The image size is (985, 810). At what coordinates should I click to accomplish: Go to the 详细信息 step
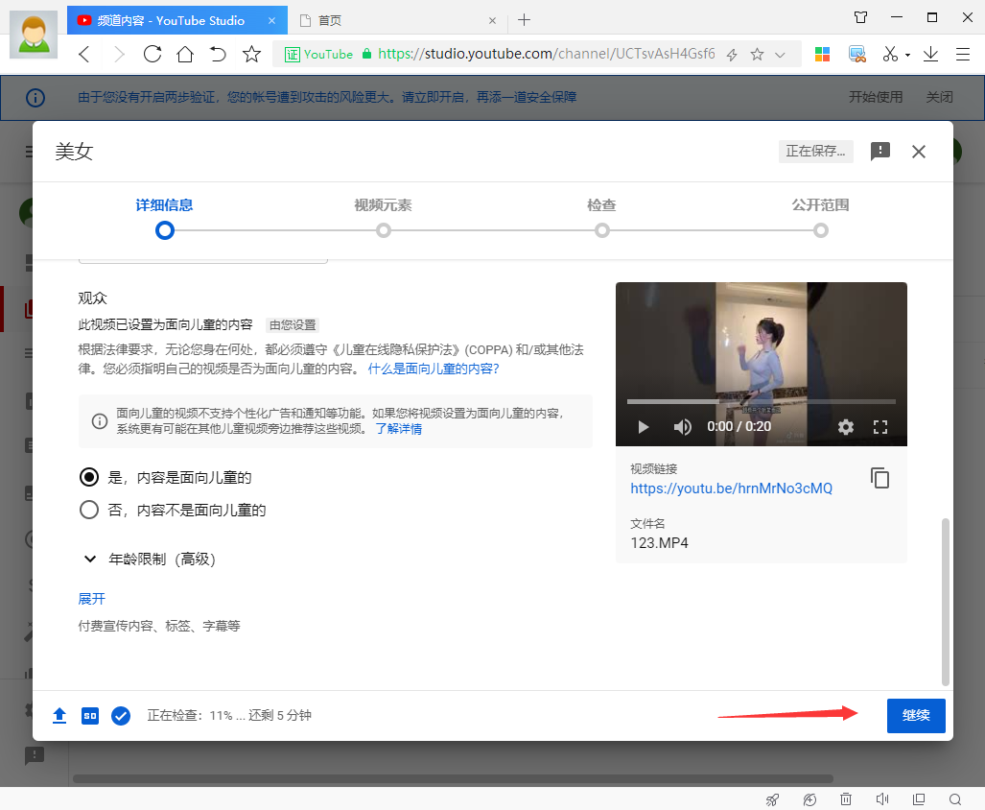tap(165, 218)
